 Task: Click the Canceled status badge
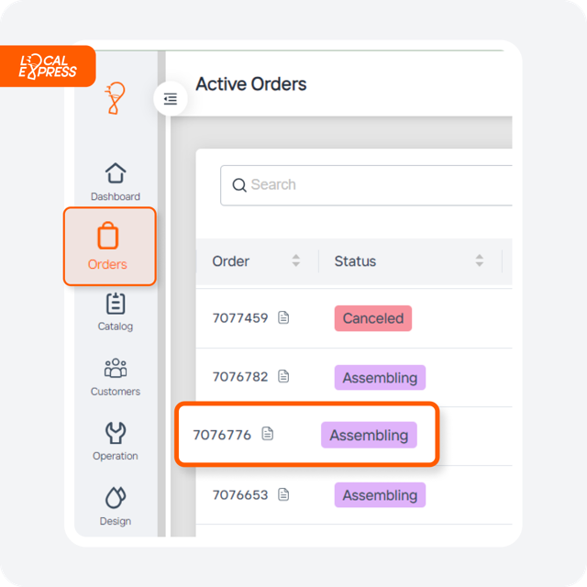click(373, 318)
